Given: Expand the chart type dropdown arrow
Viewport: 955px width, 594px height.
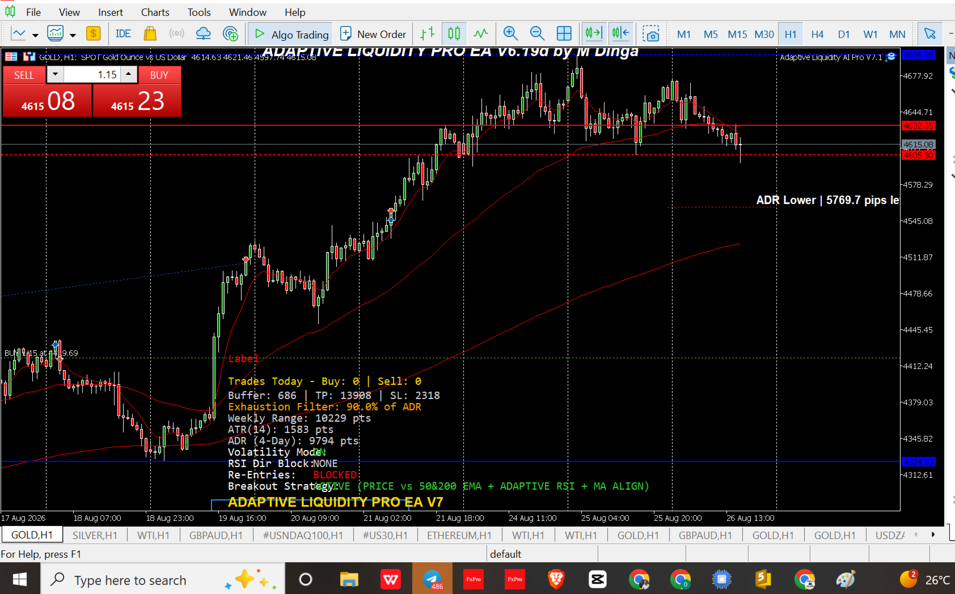Looking at the screenshot, I should (35, 35).
